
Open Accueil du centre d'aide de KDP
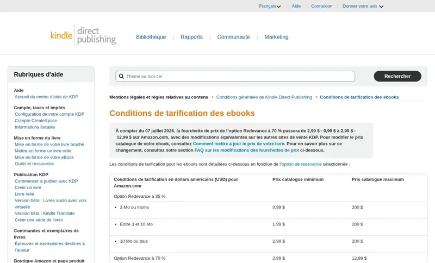(46, 97)
